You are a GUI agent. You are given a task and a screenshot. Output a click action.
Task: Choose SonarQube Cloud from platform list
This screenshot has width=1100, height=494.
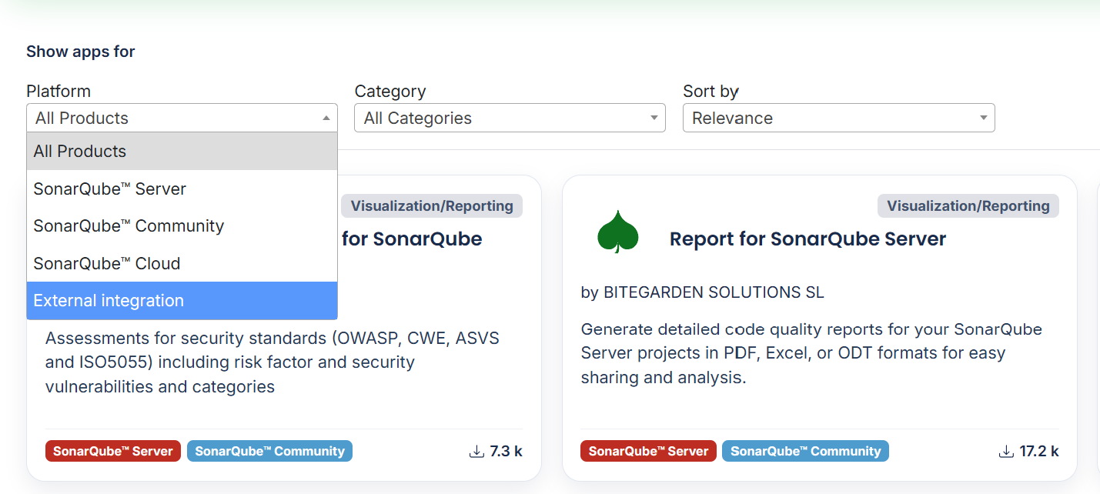tap(182, 263)
